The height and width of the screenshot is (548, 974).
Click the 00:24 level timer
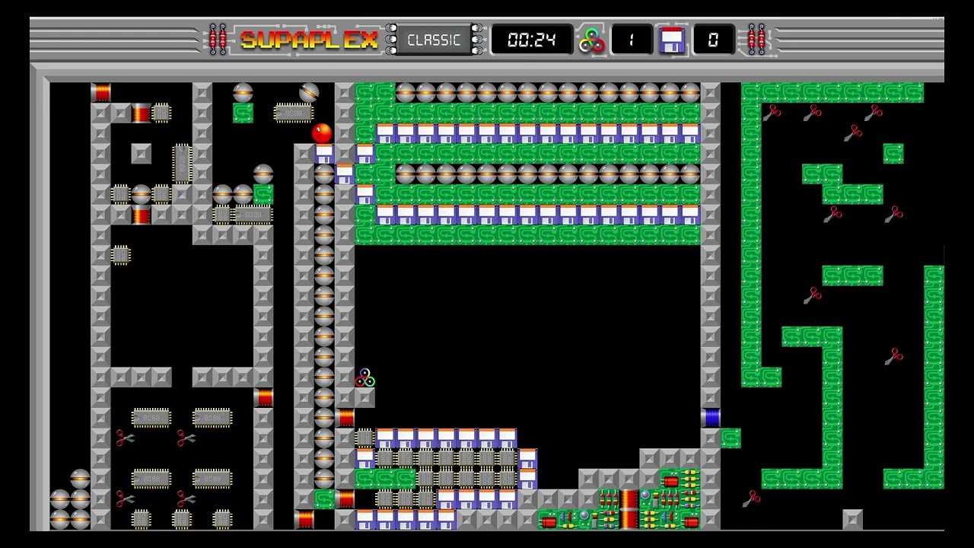531,40
